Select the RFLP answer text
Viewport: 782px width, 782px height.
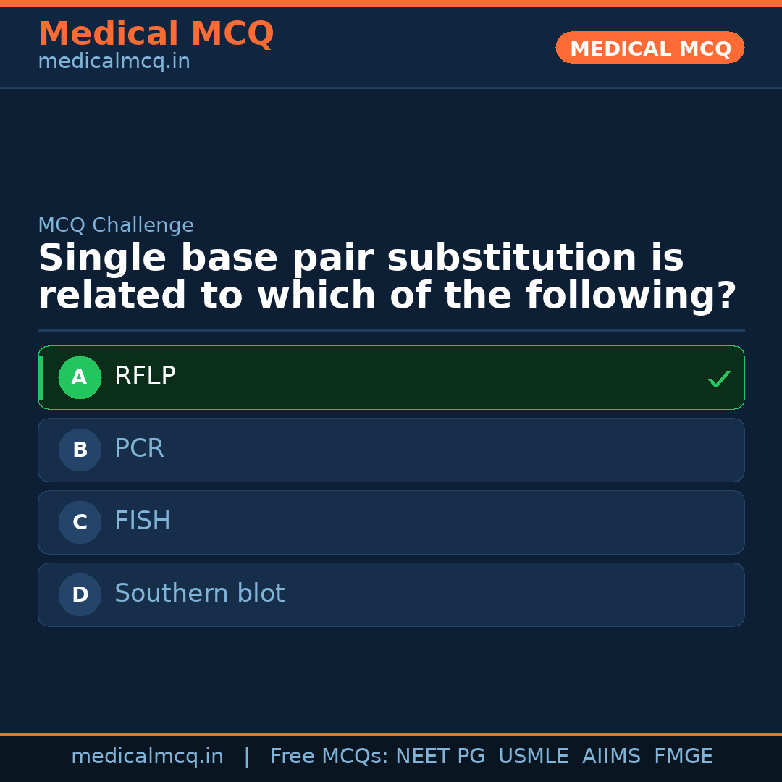point(145,377)
